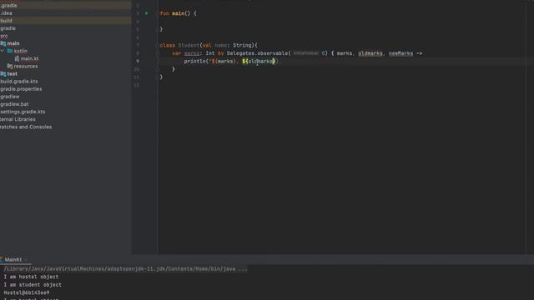Open build.gradle.kts file
Screen dimensions: 534x300
19,82
